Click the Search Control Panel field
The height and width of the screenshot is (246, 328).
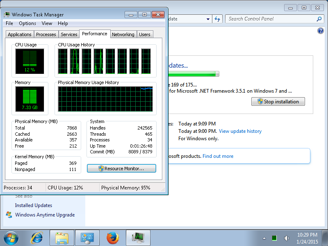(272, 19)
